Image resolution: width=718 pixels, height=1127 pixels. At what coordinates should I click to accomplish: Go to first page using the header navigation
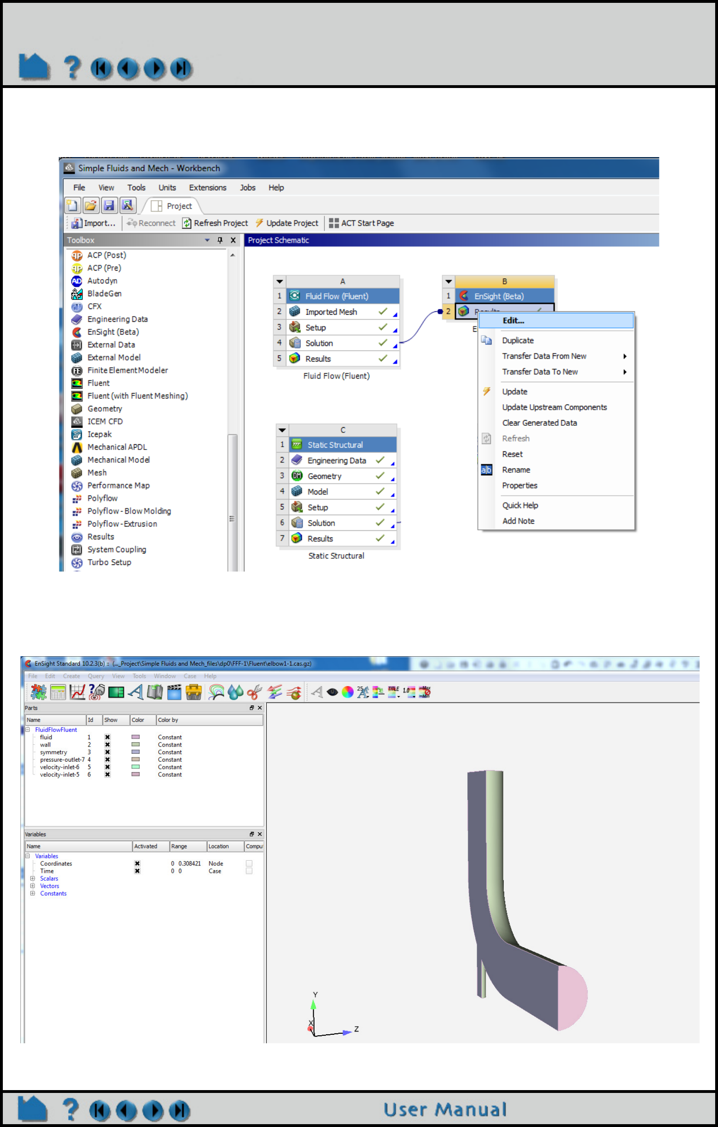[x=101, y=68]
